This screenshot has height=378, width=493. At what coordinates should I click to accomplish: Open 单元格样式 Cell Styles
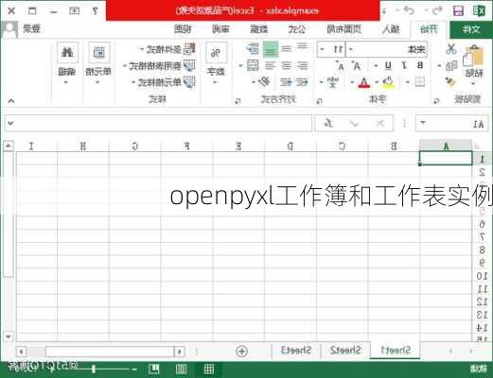[164, 82]
